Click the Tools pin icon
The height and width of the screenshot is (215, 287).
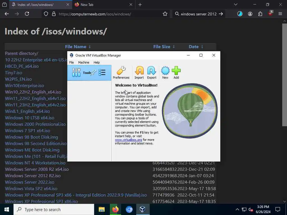click(93, 73)
